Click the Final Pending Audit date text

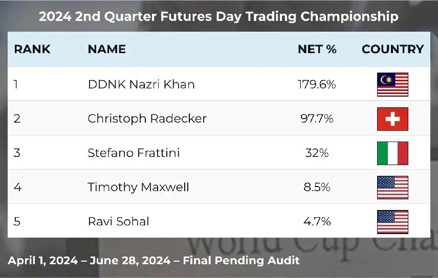point(154,261)
